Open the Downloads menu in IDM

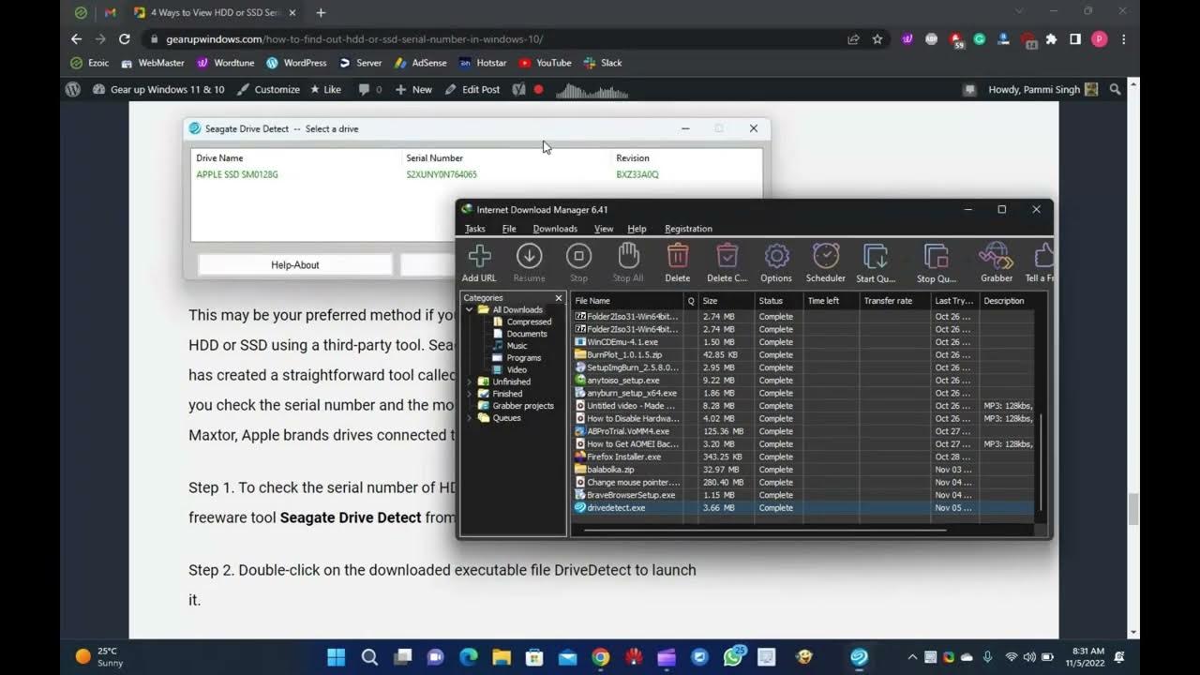[555, 229]
